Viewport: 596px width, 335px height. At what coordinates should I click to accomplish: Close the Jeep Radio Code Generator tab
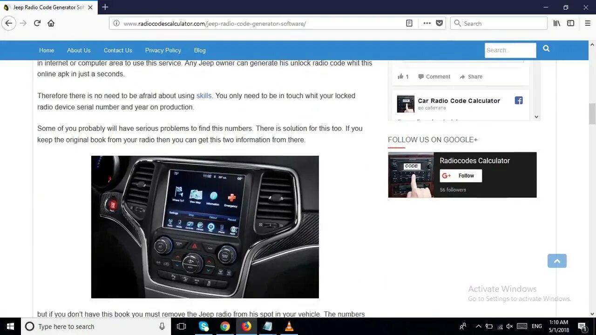[90, 7]
